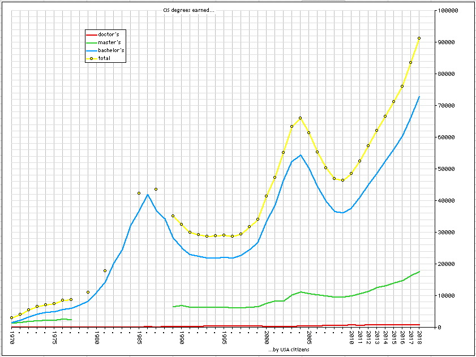Click the green master's legend line swatch
Viewport: 476px width, 357px height.
click(91, 42)
